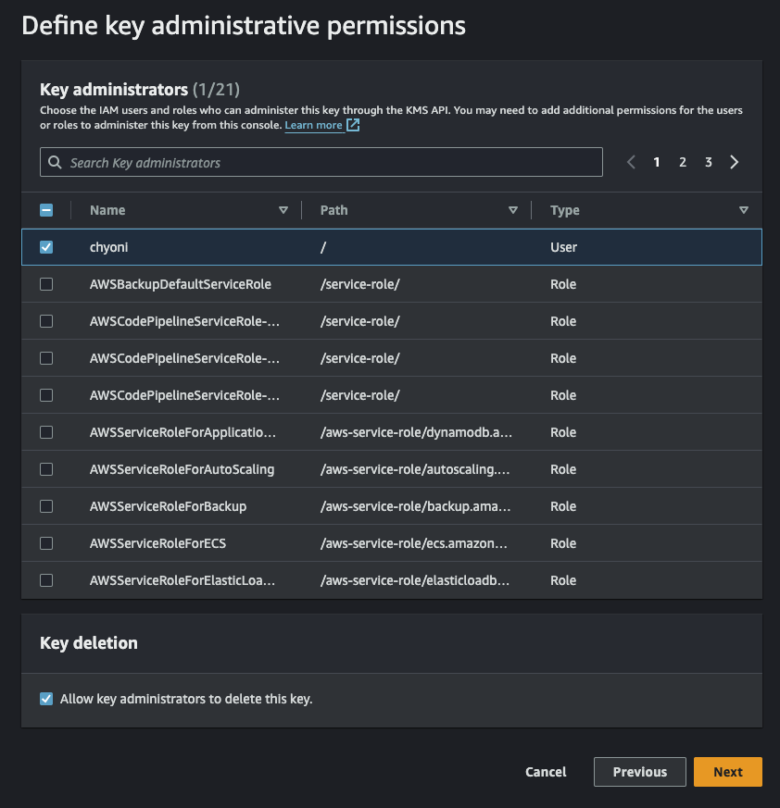
Task: Go to page 1 of administrators
Action: click(657, 162)
